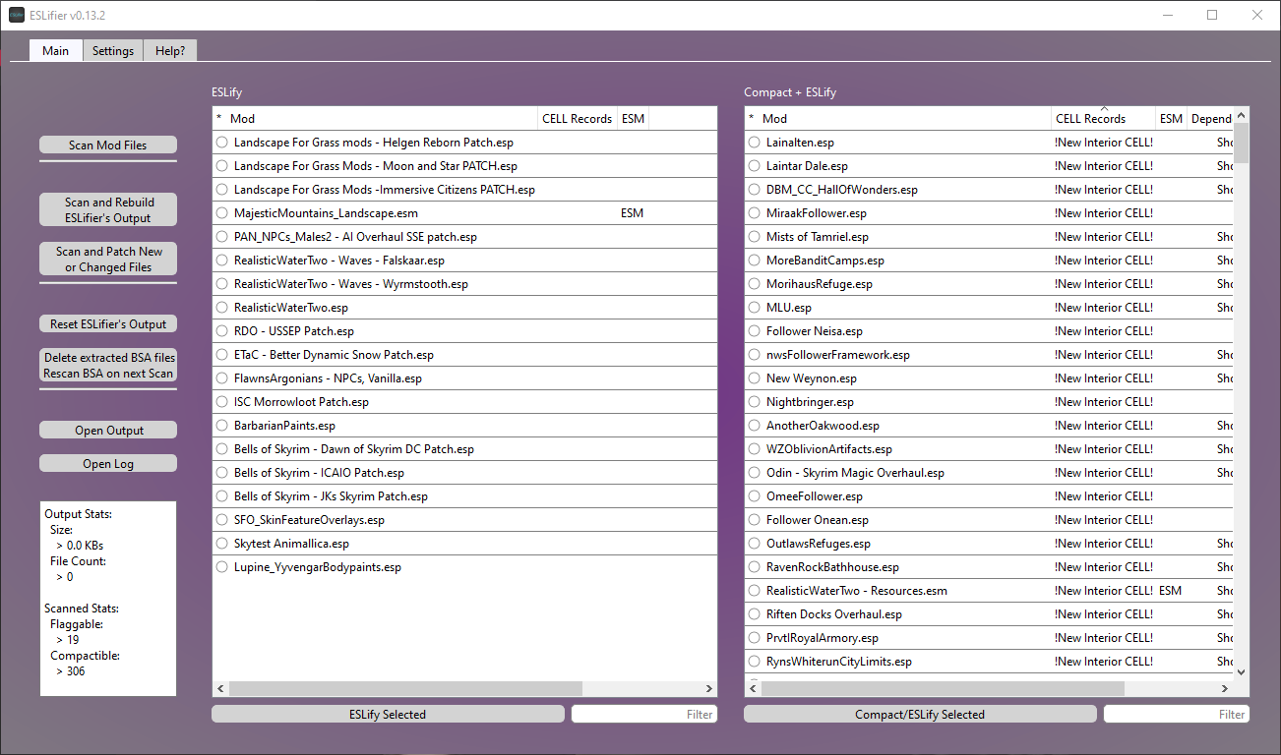The width and height of the screenshot is (1281, 755).
Task: Sort ESLify list by ESM column header
Action: pyautogui.click(x=633, y=119)
